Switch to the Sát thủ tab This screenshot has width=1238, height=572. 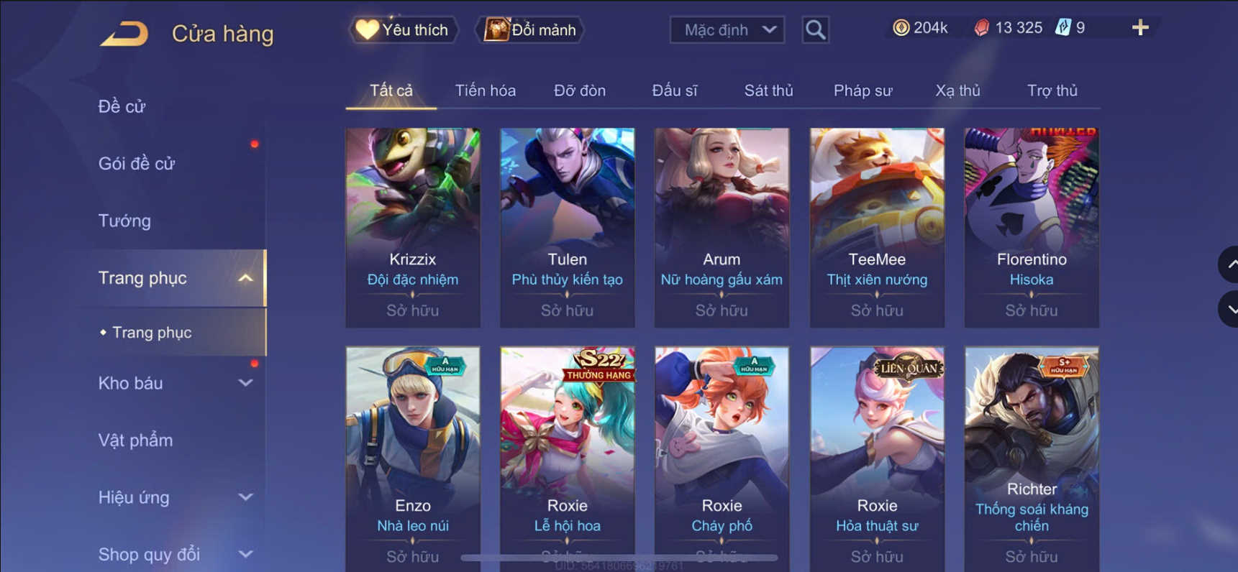pyautogui.click(x=768, y=91)
